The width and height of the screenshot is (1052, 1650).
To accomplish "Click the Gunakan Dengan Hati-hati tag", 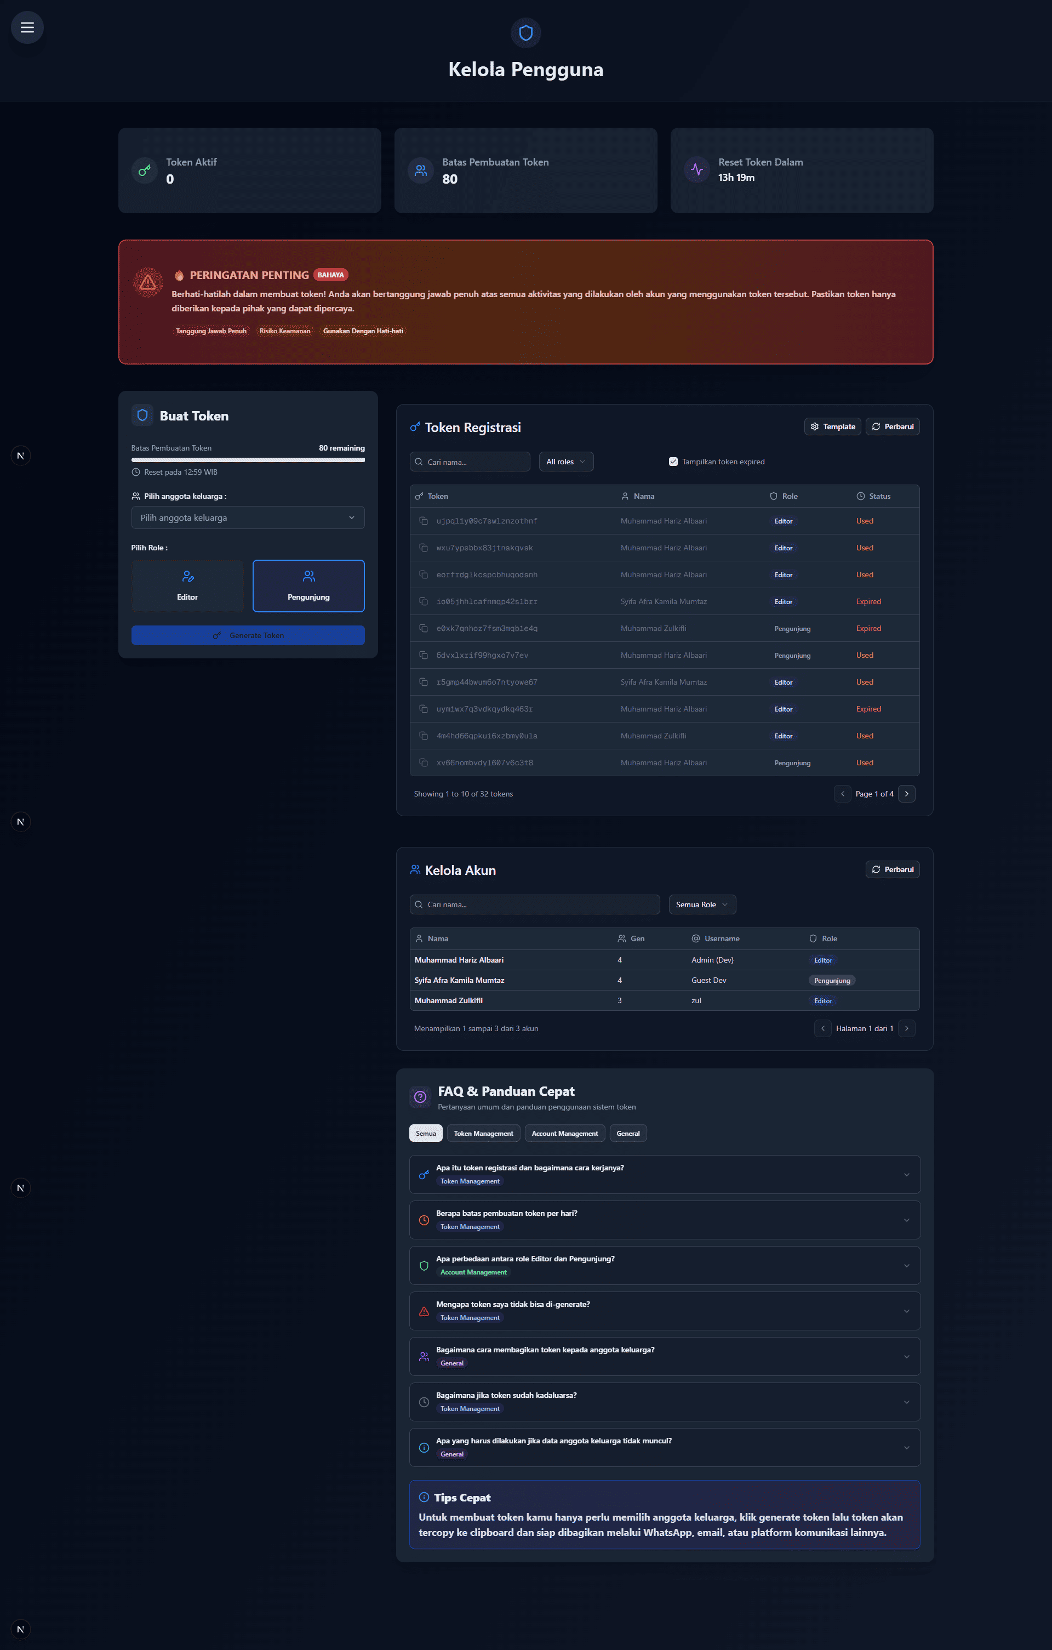I will [x=363, y=331].
